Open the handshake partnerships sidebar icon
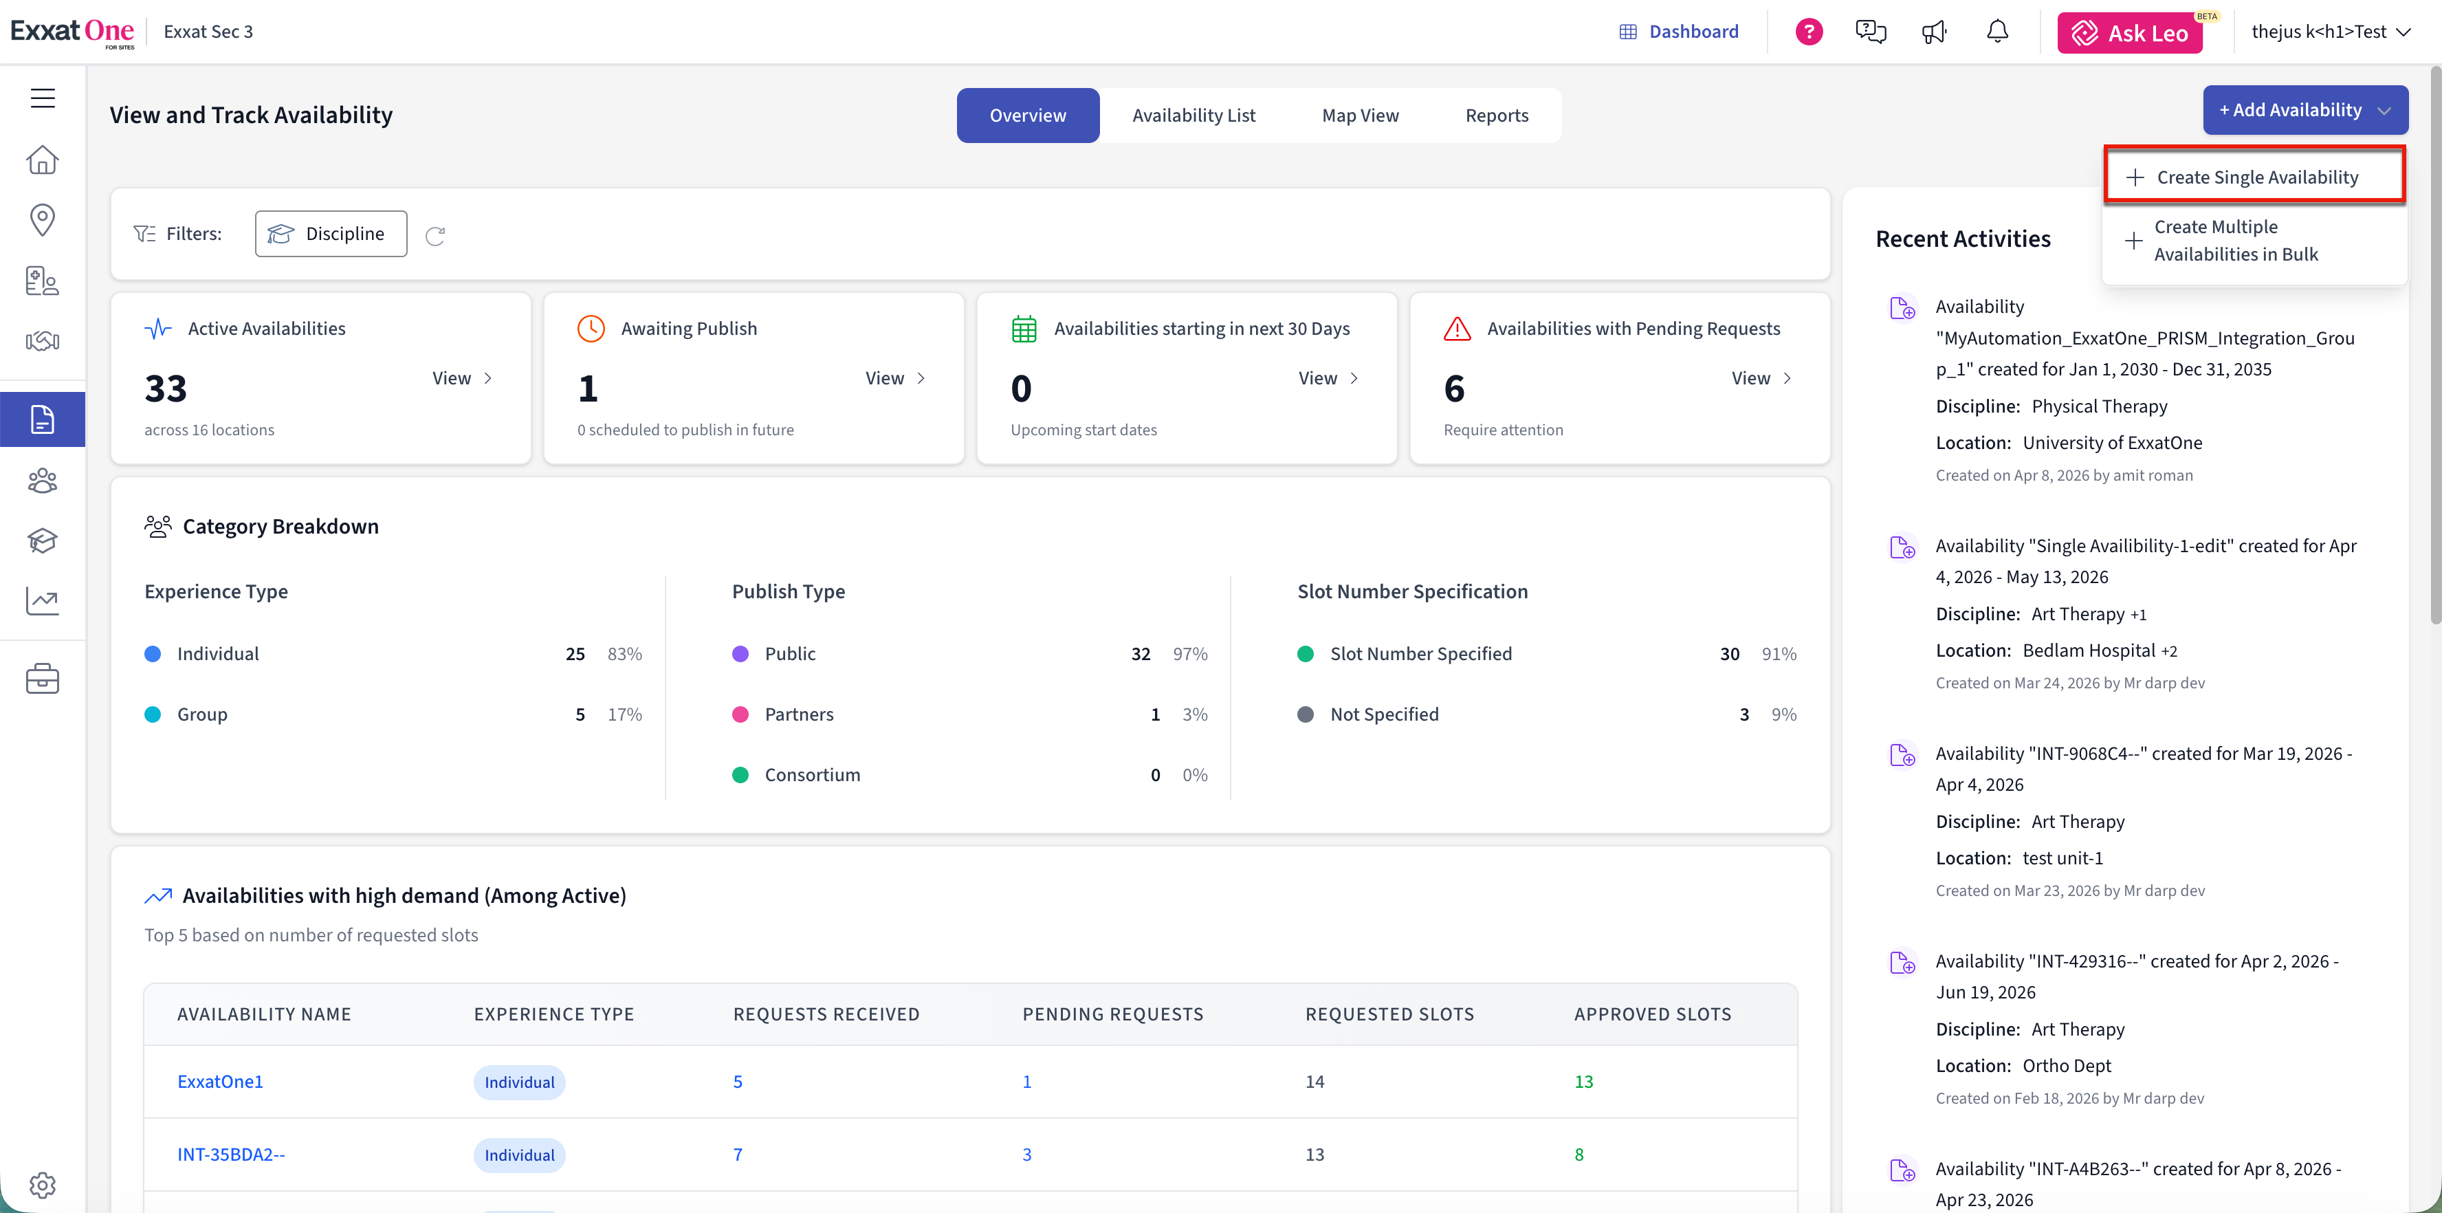Viewport: 2442px width, 1213px height. click(x=43, y=340)
